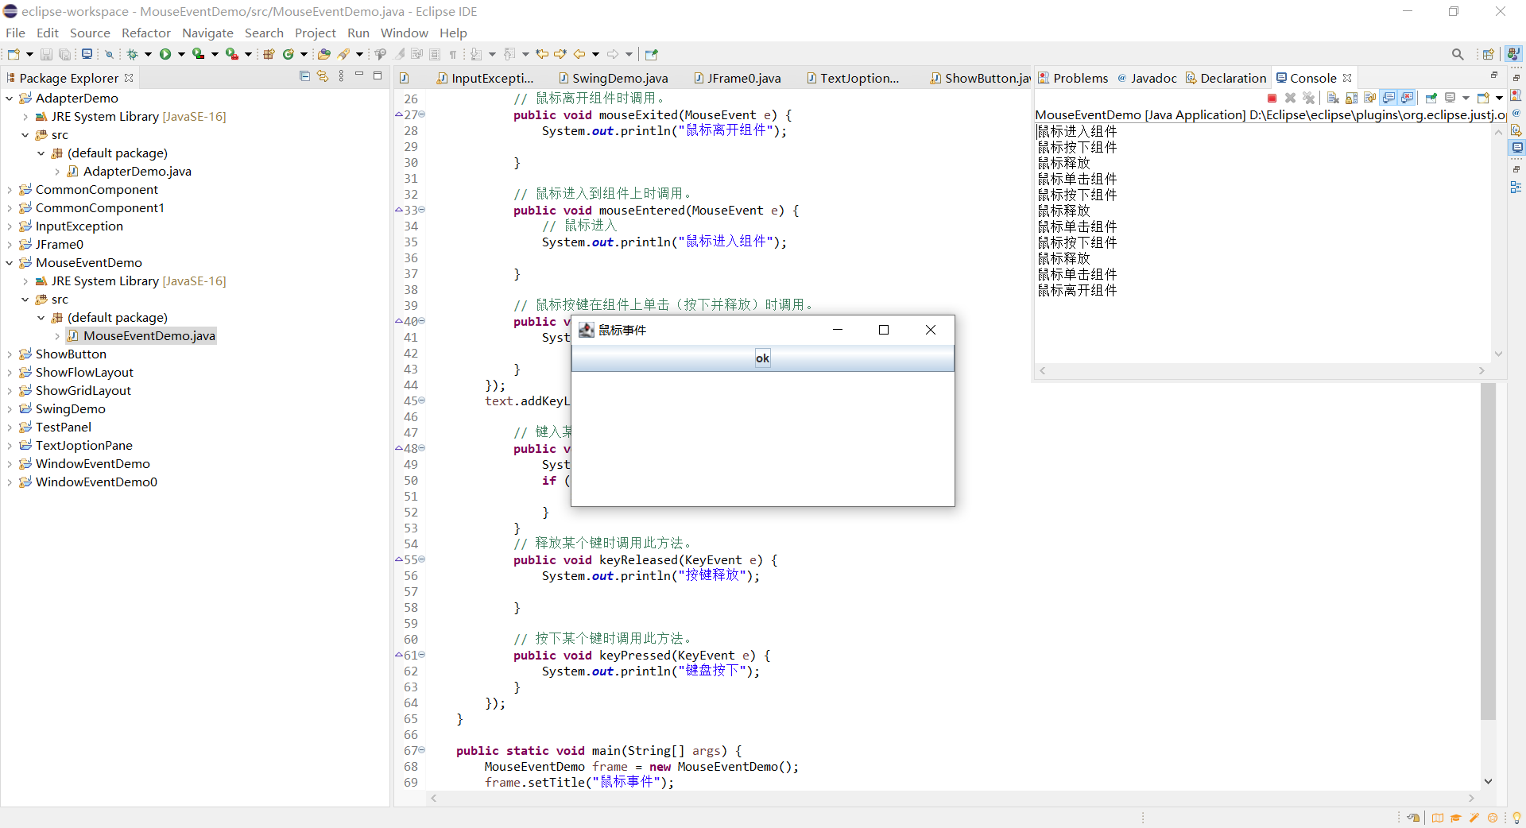Image resolution: width=1526 pixels, height=828 pixels.
Task: Select AdapterDemo.java in Package Explorer
Action: coord(137,172)
